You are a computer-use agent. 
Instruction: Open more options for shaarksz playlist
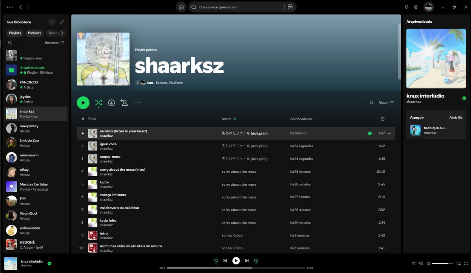point(137,103)
